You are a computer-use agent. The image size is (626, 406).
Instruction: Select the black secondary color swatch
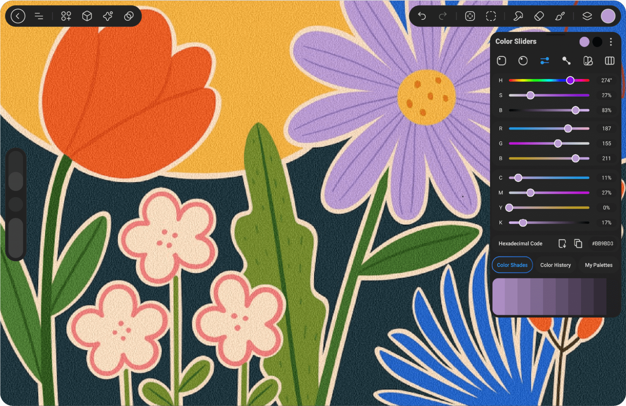click(597, 42)
